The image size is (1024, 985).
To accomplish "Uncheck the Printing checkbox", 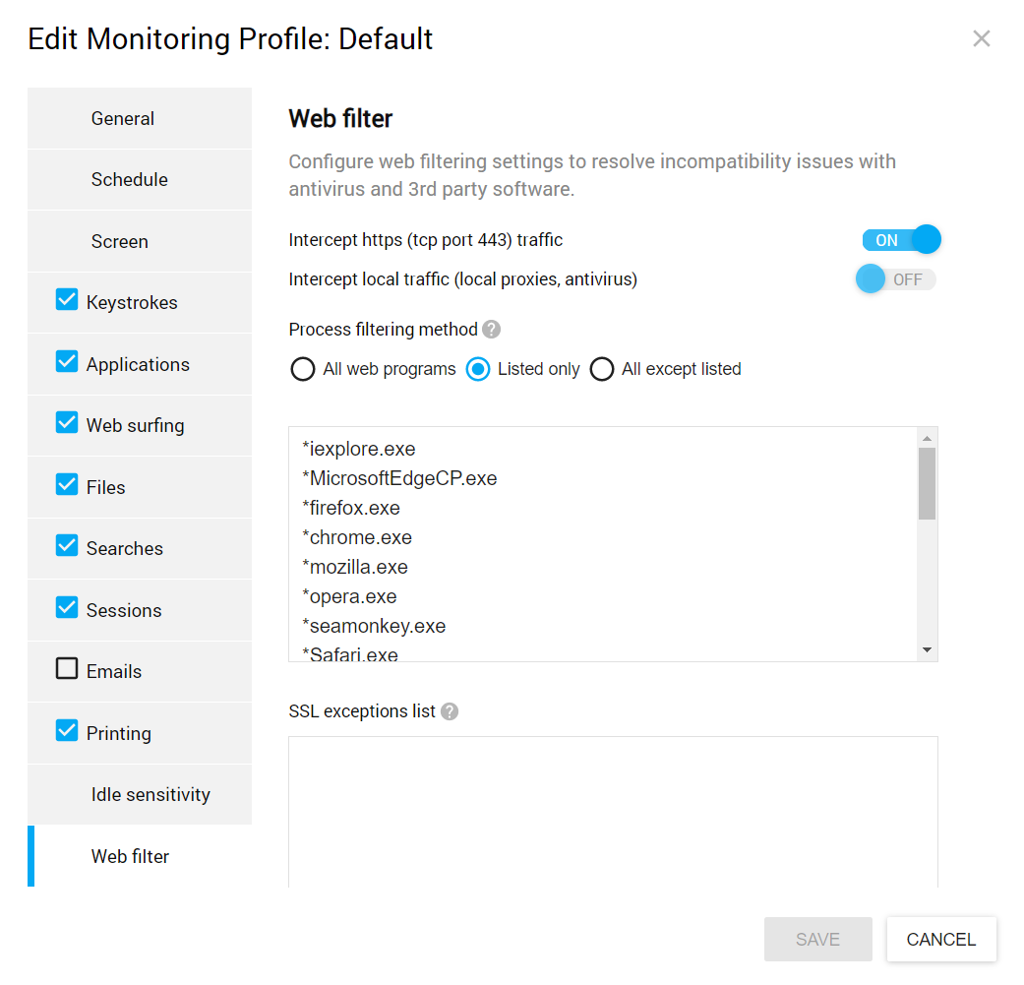I will (67, 731).
